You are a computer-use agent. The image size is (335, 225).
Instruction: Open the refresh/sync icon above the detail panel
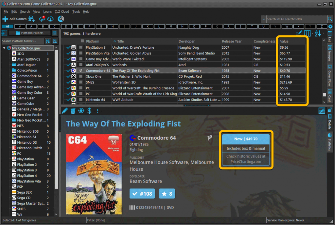pyautogui.click(x=81, y=111)
